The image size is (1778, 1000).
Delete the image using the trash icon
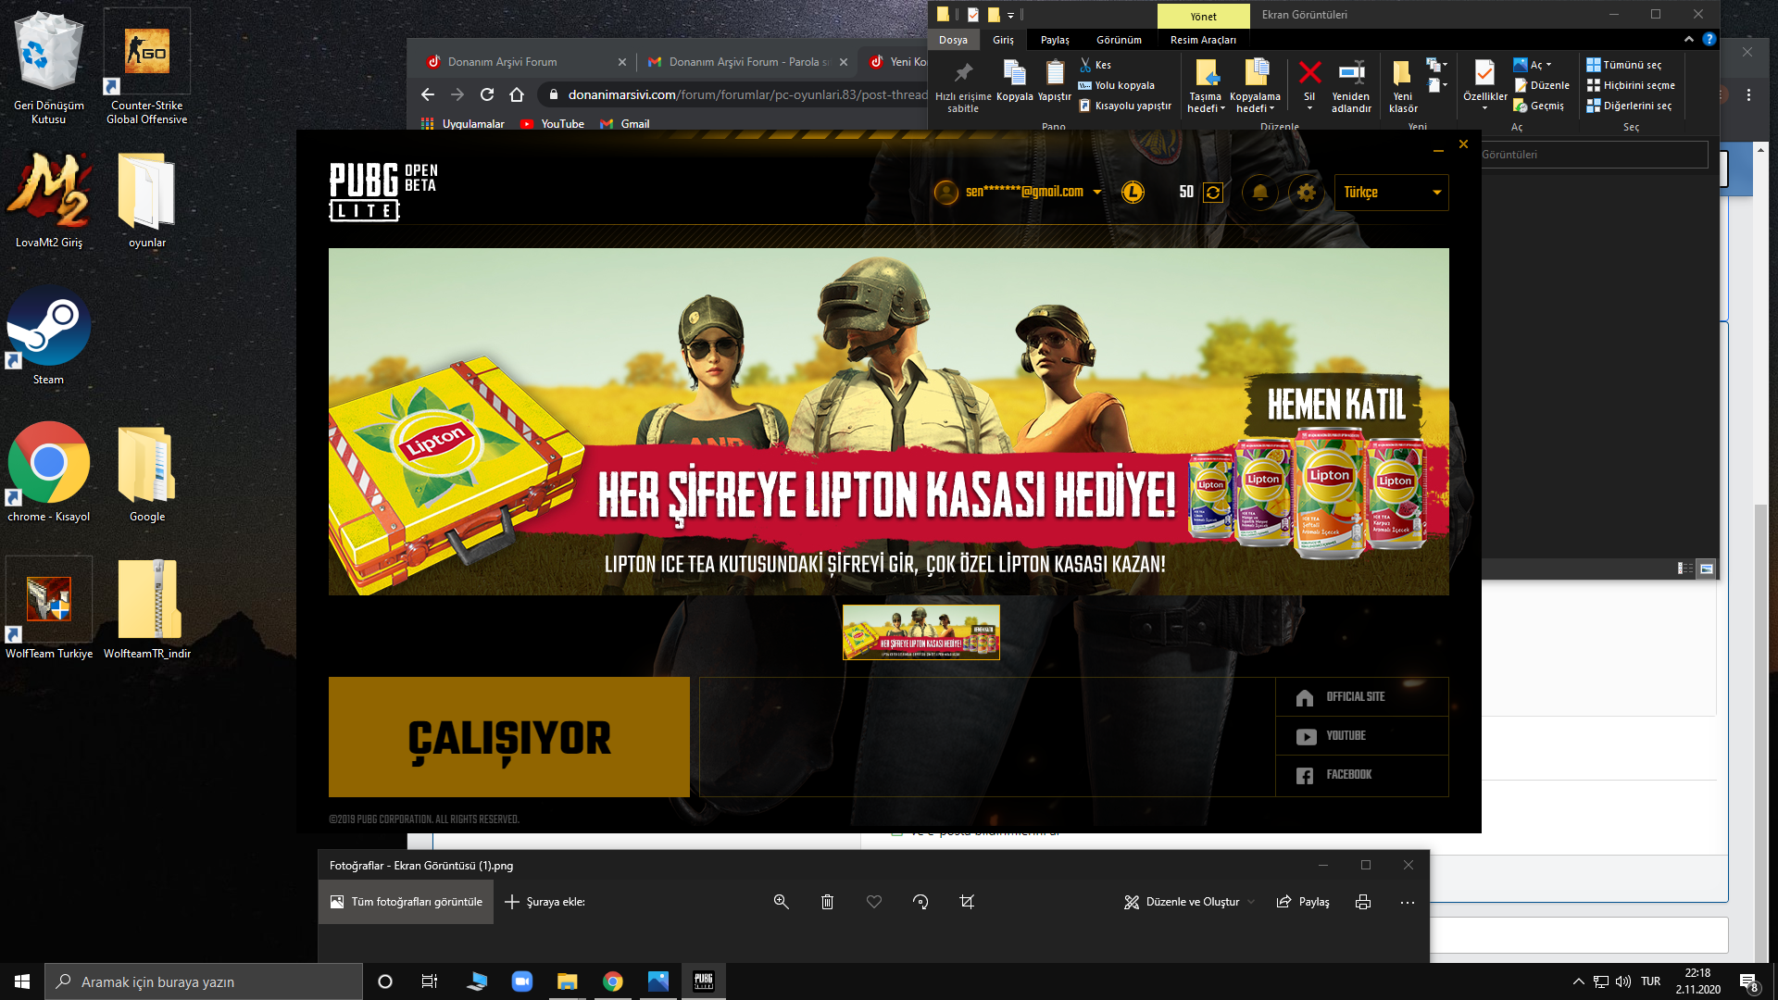827,901
